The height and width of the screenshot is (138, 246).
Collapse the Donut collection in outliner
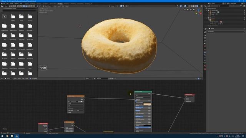[x=206, y=18]
